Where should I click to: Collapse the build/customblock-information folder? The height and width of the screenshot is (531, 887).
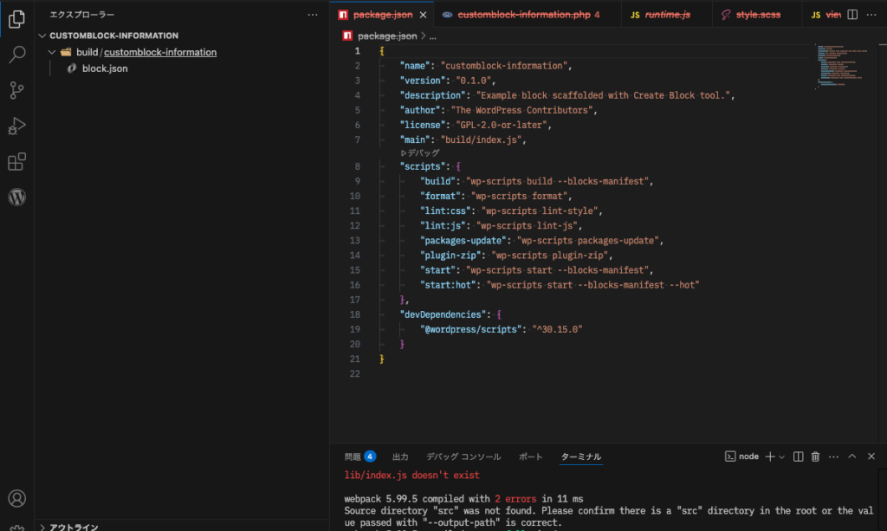[x=52, y=52]
